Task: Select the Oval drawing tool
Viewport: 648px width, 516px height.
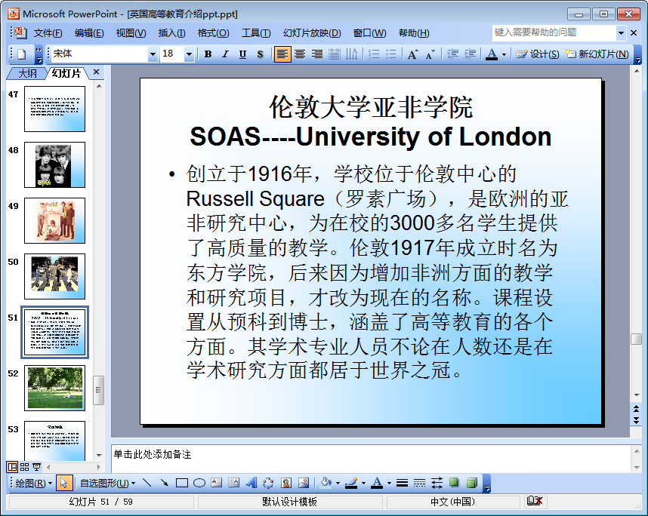Action: (x=199, y=483)
